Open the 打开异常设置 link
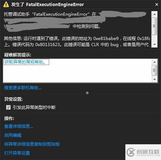 tap(17, 153)
